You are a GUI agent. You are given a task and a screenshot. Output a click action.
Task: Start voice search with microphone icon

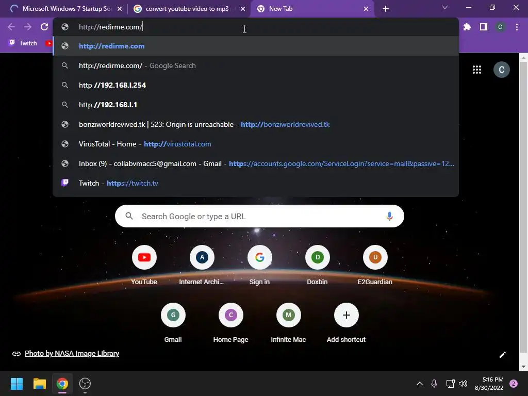[x=389, y=216]
